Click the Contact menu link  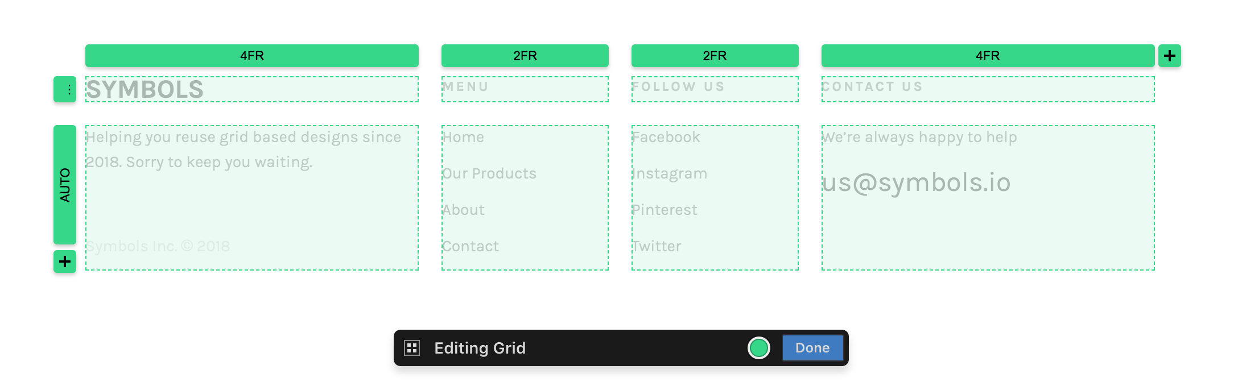[x=470, y=246]
